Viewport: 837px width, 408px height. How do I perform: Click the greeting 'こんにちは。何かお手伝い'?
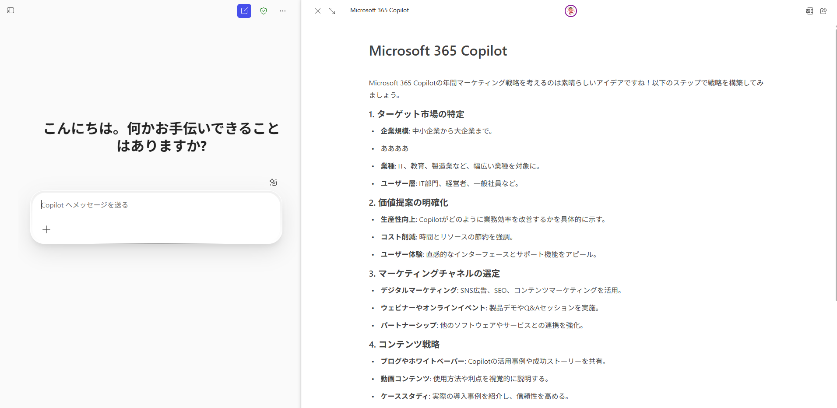pos(162,137)
